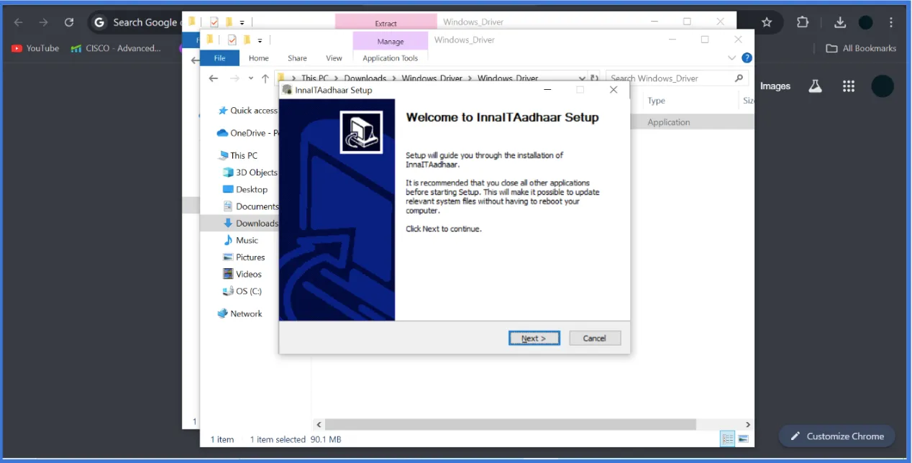
Task: Open Explorer Help question mark icon
Action: click(747, 58)
